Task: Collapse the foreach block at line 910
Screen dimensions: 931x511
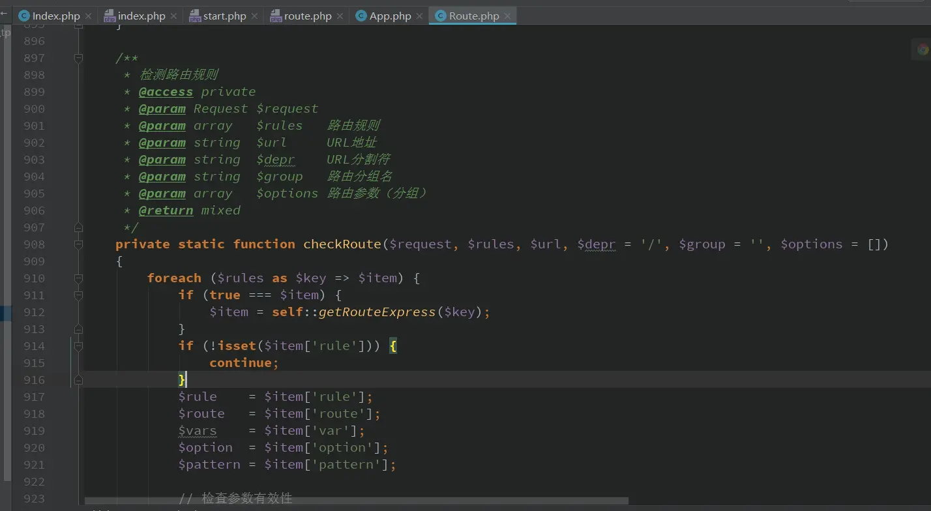Action: point(79,278)
